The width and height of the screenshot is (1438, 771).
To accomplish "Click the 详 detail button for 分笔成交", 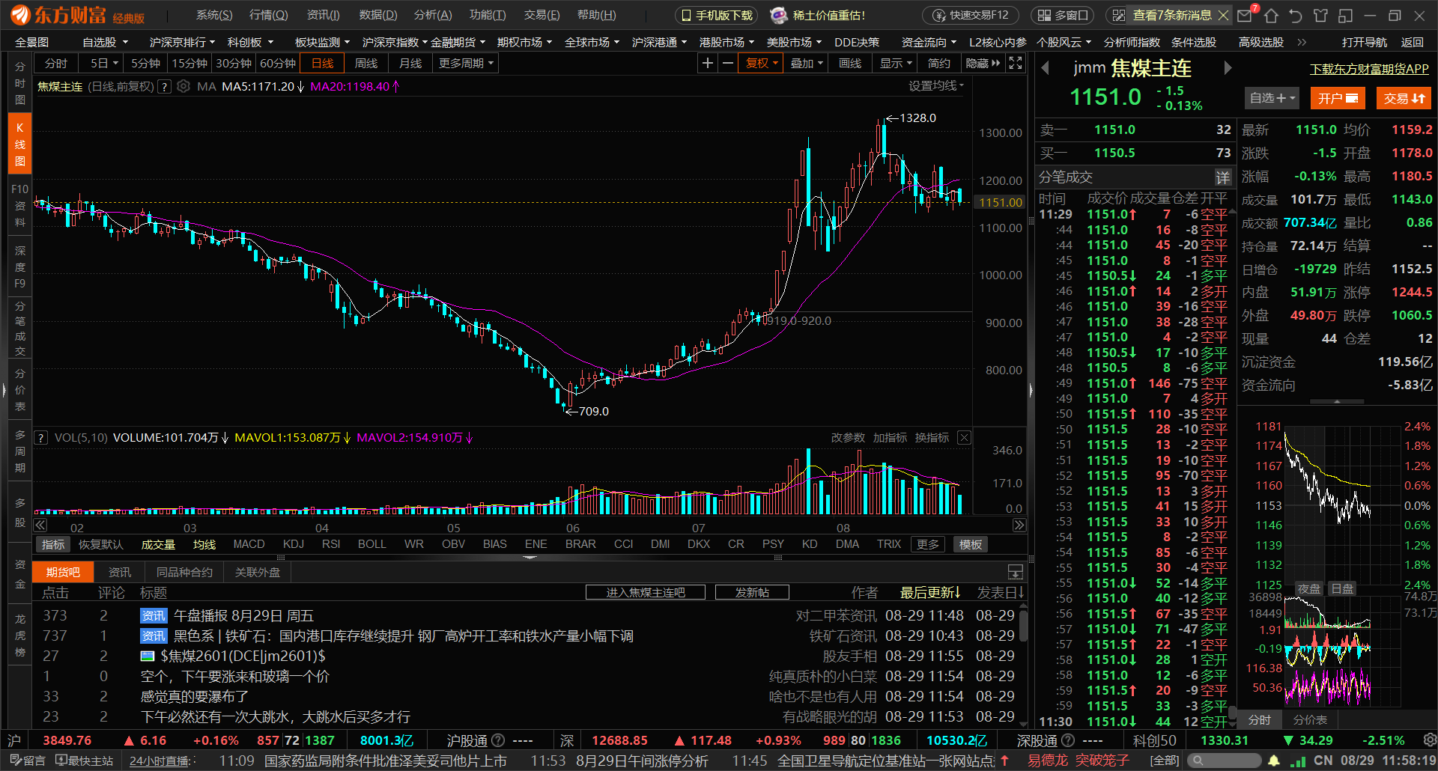I will click(x=1223, y=177).
